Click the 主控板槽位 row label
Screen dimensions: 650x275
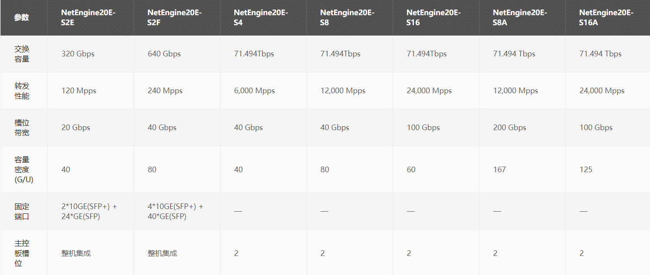(x=22, y=253)
